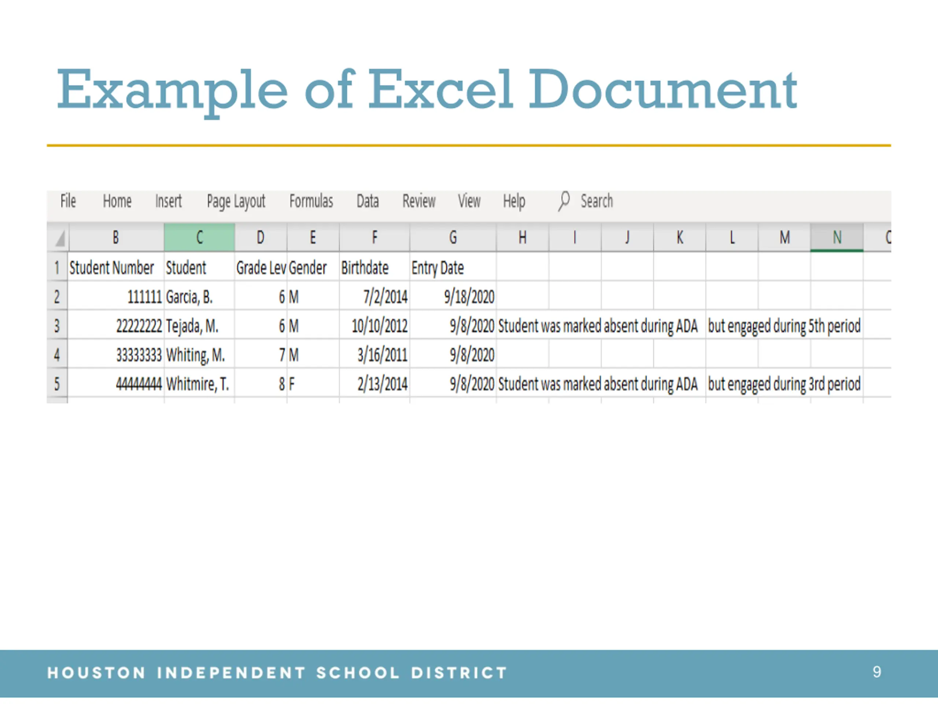
Task: Select column C header
Action: coord(199,237)
